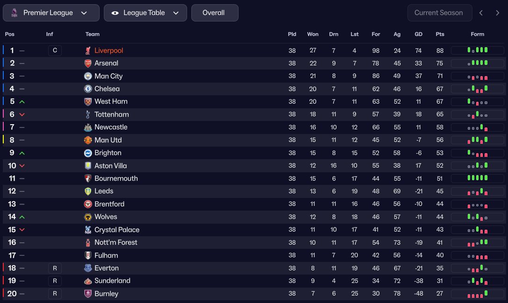Click the Man City crest icon
The width and height of the screenshot is (508, 303).
(88, 76)
